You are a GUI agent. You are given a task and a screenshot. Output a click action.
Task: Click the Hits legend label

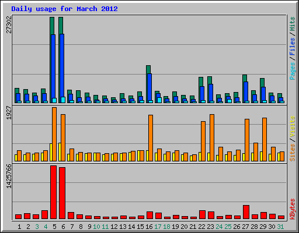tap(293, 24)
